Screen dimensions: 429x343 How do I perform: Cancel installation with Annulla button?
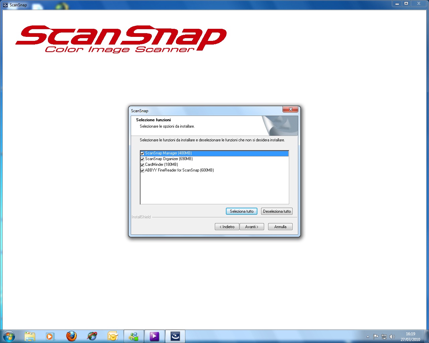[x=280, y=227]
